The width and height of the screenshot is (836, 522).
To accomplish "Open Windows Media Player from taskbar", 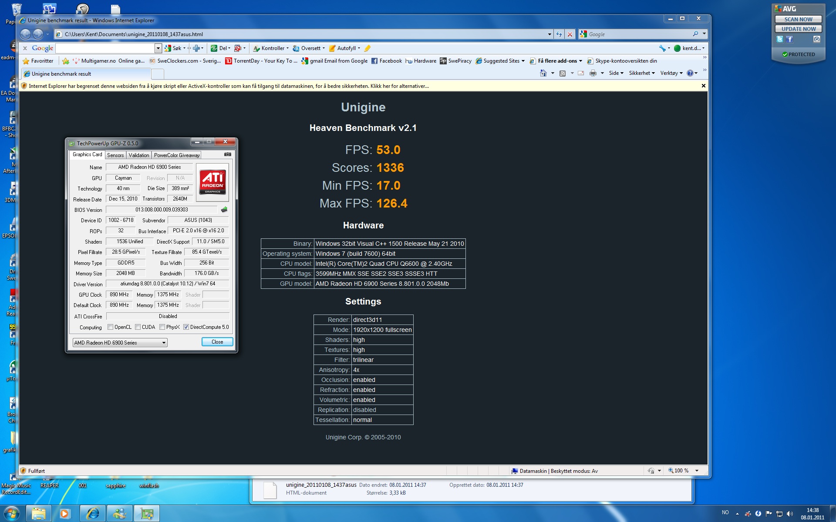I will (x=64, y=514).
